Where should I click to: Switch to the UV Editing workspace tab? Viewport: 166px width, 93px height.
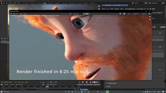point(85,3)
